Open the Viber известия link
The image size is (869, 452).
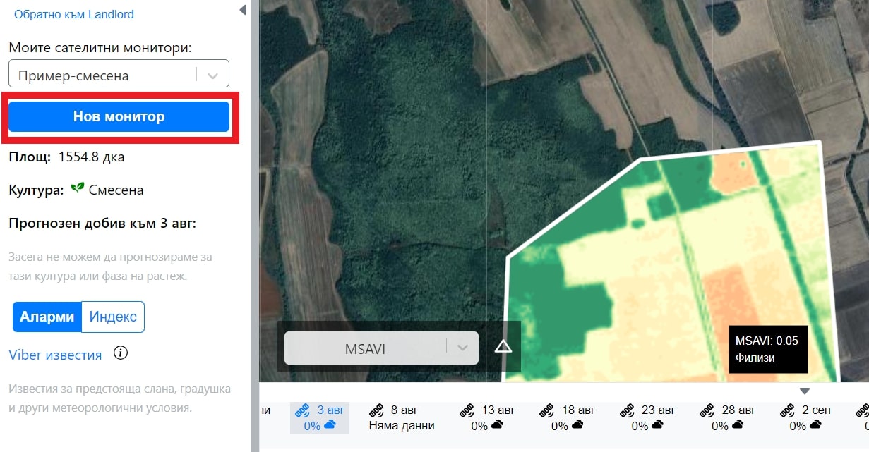[x=55, y=355]
